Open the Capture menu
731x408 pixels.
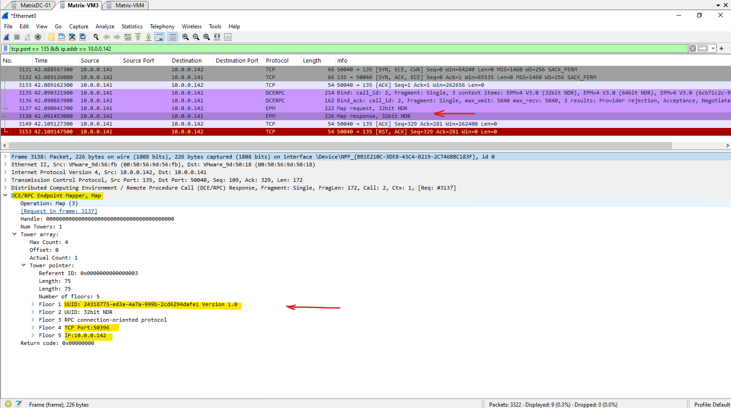coord(79,26)
